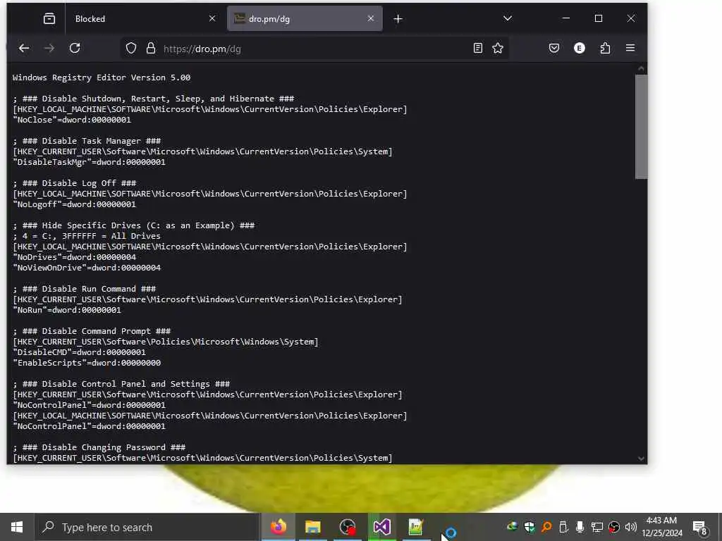Bookmark this page with the star icon

(x=498, y=49)
